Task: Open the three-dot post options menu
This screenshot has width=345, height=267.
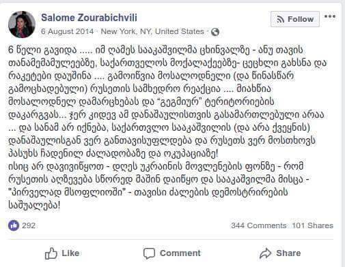Action: pyautogui.click(x=330, y=16)
